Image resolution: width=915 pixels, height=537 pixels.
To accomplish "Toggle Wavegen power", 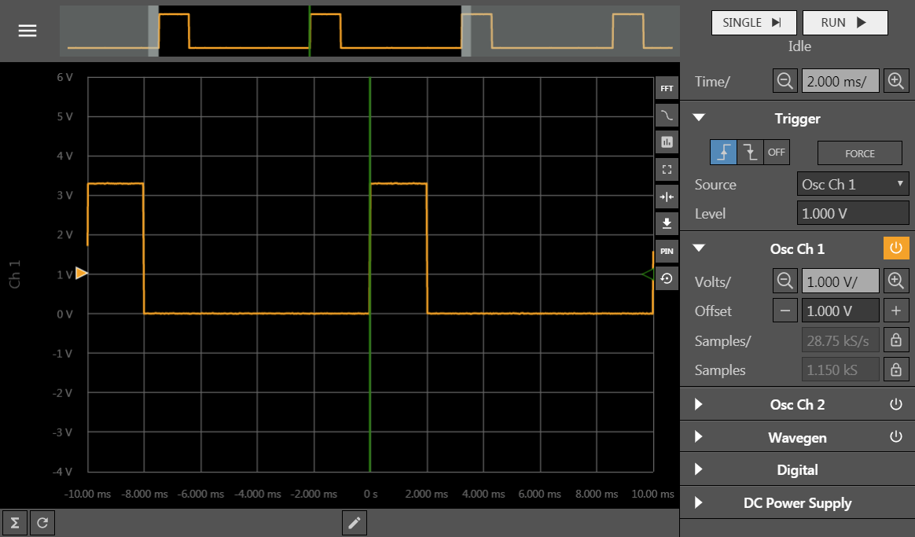I will (x=896, y=436).
